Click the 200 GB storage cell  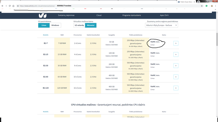click(111, 66)
